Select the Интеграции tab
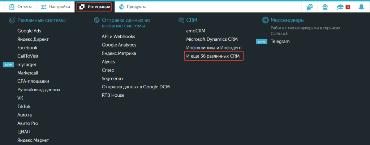This screenshot has width=370, height=145. pyautogui.click(x=94, y=7)
